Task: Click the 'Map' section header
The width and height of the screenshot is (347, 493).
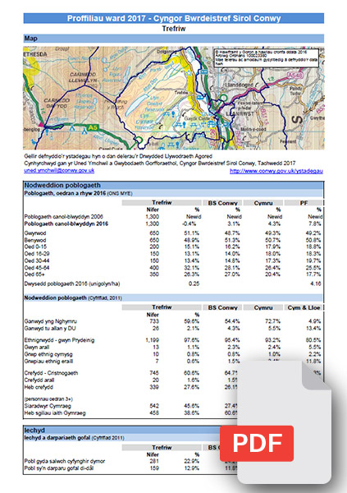Action: (173, 39)
